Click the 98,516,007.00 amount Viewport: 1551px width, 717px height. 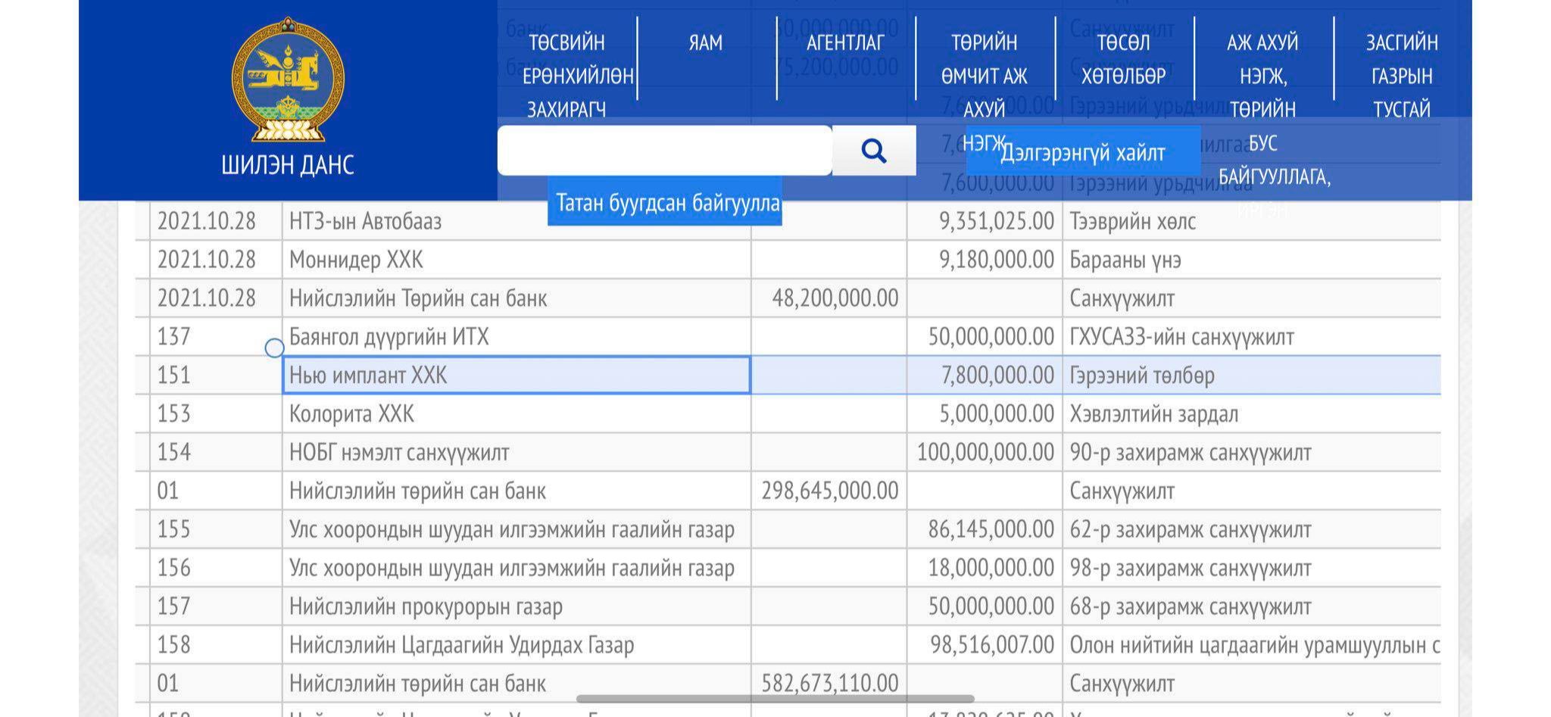click(x=992, y=644)
